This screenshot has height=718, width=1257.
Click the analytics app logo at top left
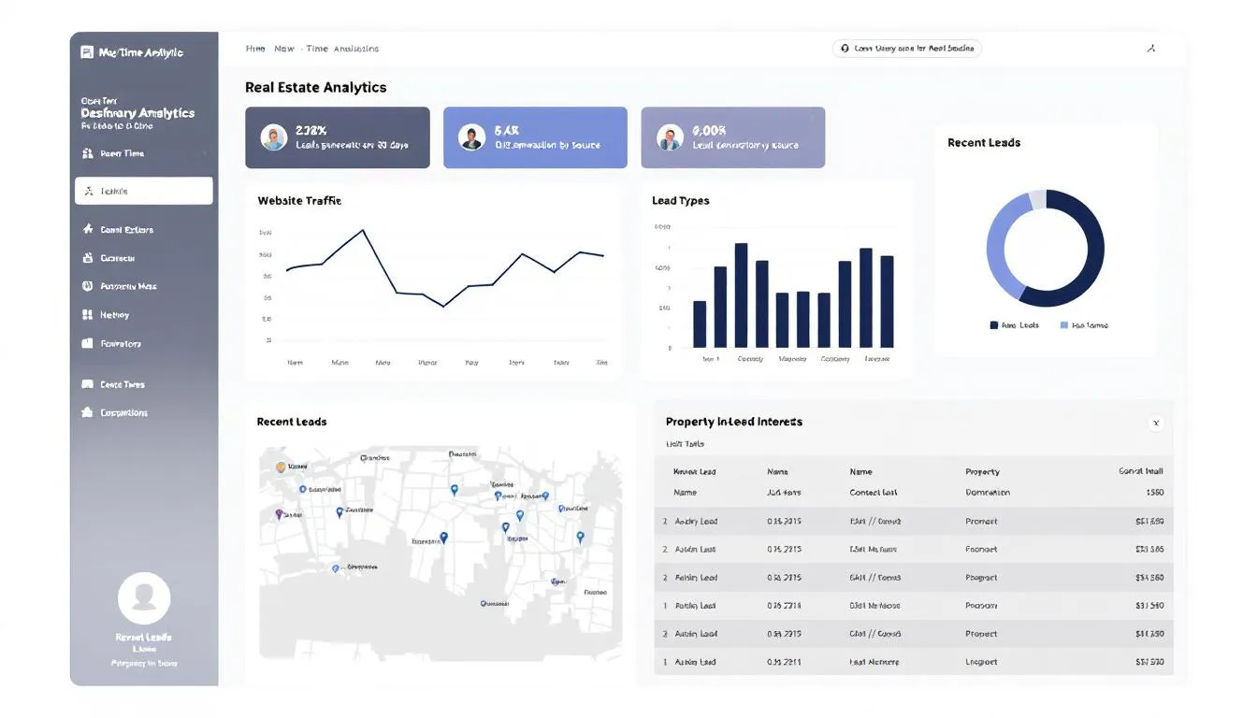(85, 51)
